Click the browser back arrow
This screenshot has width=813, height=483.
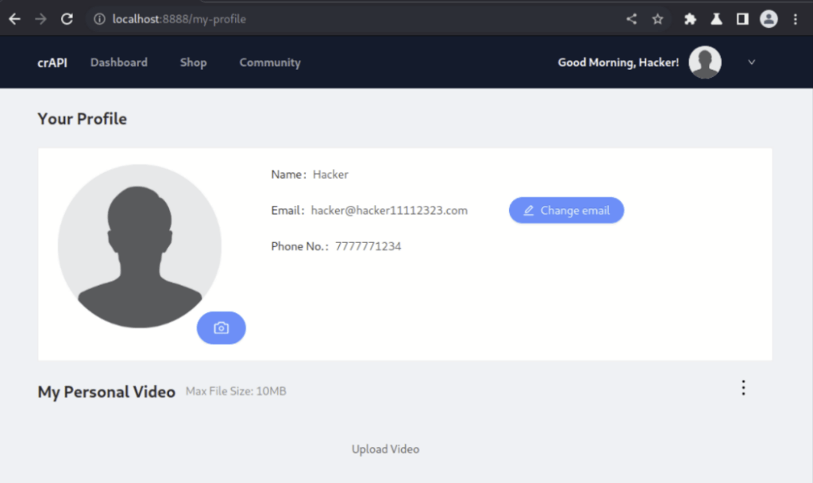14,19
